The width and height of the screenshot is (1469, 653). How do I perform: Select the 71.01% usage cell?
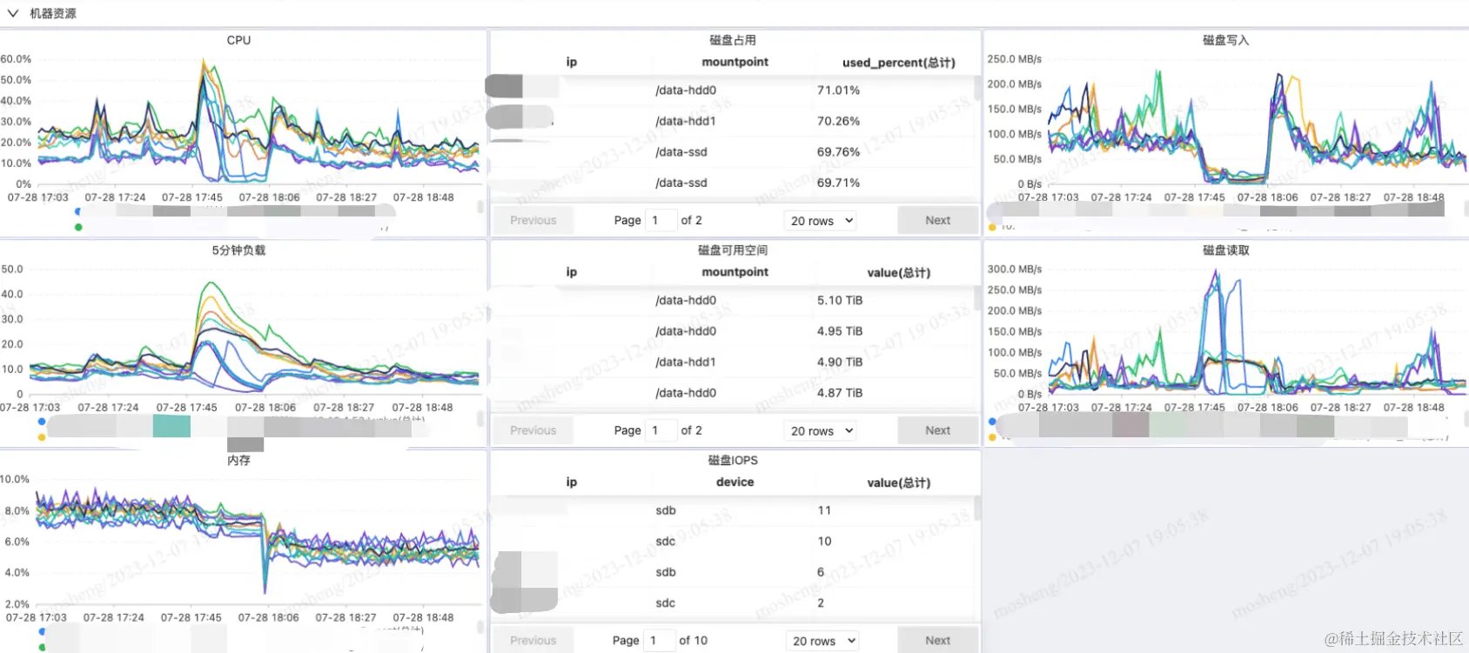tap(838, 90)
